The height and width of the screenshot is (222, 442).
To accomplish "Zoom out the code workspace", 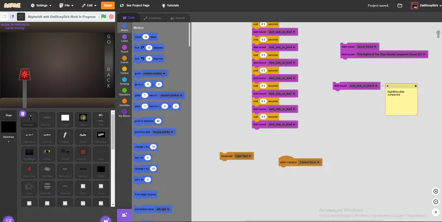I will [436, 202].
